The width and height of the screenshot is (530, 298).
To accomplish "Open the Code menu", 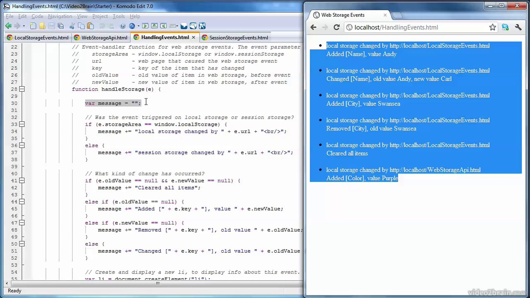I will (x=37, y=16).
